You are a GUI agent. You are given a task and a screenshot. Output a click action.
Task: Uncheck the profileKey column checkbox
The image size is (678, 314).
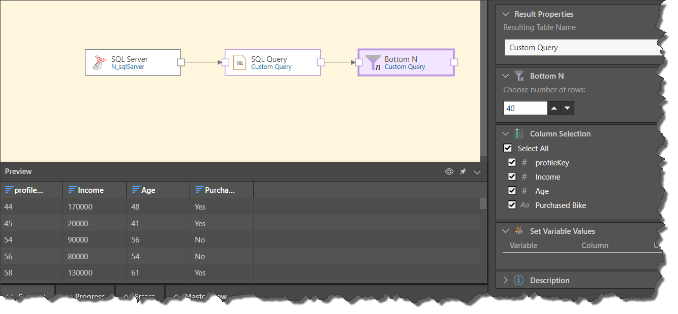click(512, 163)
